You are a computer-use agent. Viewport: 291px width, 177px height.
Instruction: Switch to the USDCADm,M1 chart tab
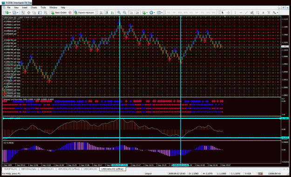click(x=90, y=169)
